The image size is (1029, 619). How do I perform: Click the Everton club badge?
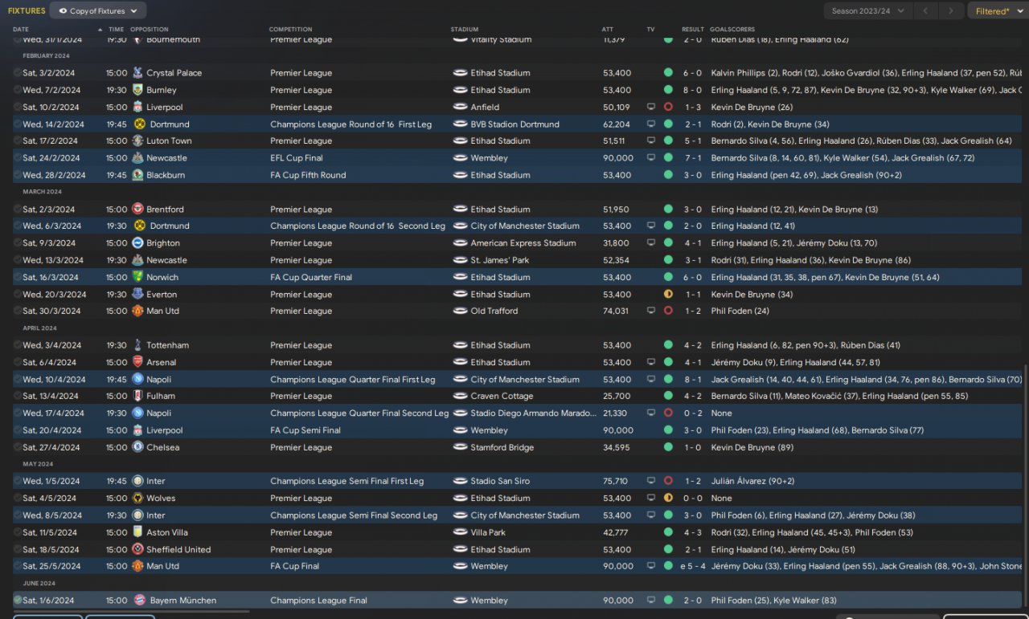tap(137, 295)
